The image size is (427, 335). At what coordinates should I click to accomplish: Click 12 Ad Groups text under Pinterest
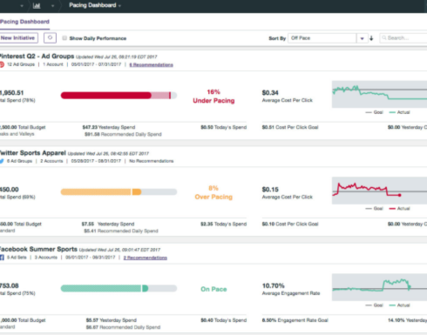tap(21, 64)
